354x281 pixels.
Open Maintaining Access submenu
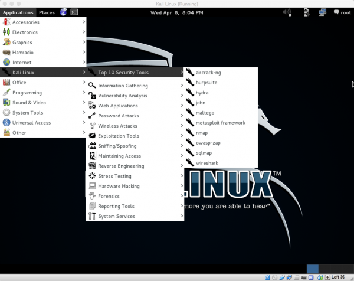pos(135,156)
